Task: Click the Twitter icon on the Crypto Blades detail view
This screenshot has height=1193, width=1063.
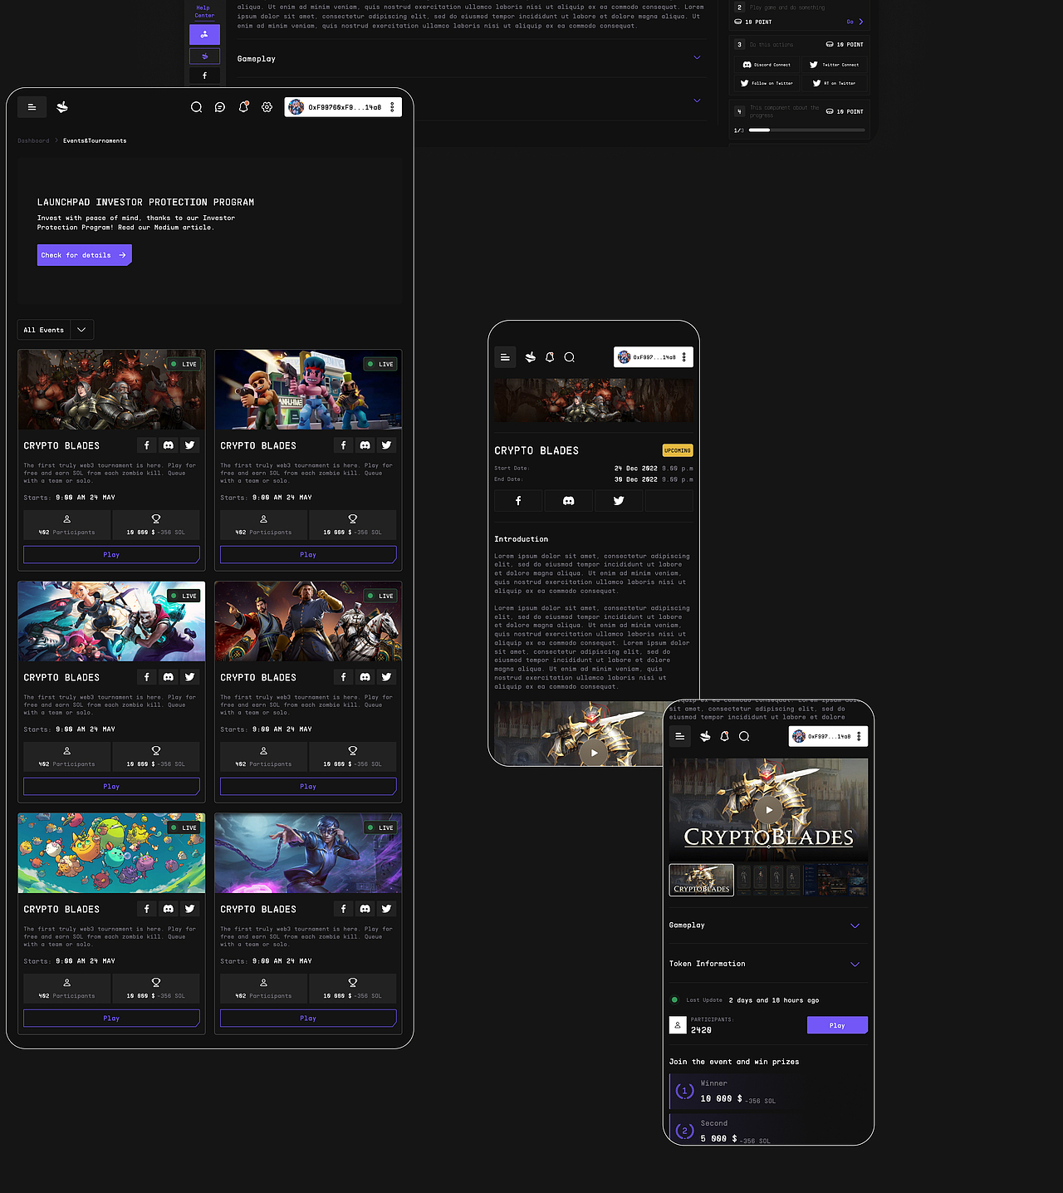Action: click(619, 500)
